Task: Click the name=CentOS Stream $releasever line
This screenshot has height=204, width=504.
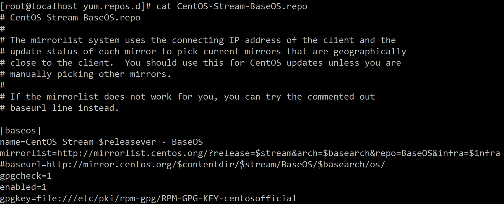Action: tap(101, 142)
